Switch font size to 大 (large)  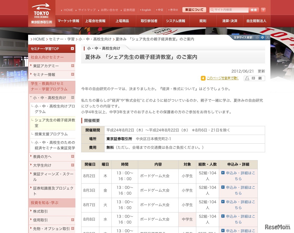(267, 37)
